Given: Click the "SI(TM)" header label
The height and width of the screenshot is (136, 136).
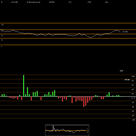Looking at the screenshot, I should click(x=52, y=2).
